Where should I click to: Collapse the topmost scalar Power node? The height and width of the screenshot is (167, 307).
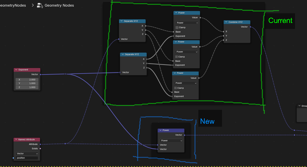176,13
